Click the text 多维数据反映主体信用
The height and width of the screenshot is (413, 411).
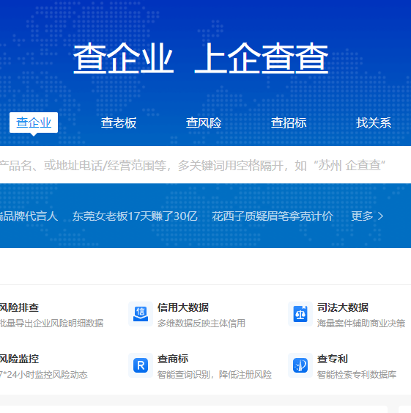click(201, 324)
